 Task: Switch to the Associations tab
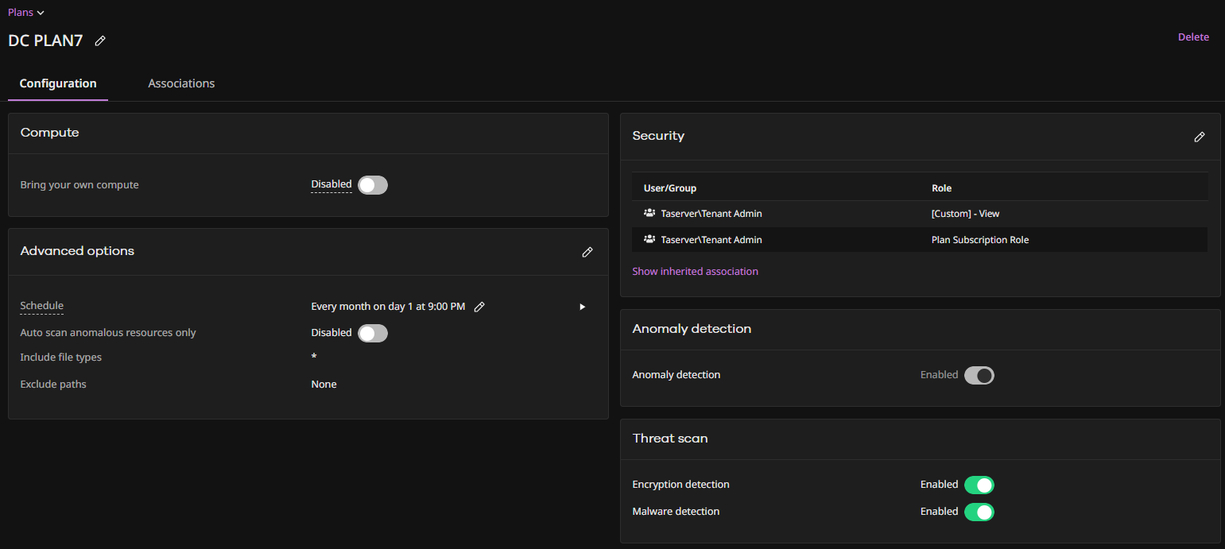tap(181, 83)
